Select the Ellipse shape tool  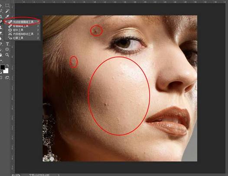(x=7, y=49)
